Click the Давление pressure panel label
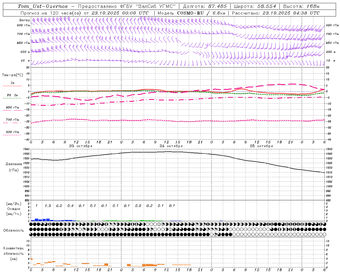Viewport: 340px width, 272px height. (14, 164)
